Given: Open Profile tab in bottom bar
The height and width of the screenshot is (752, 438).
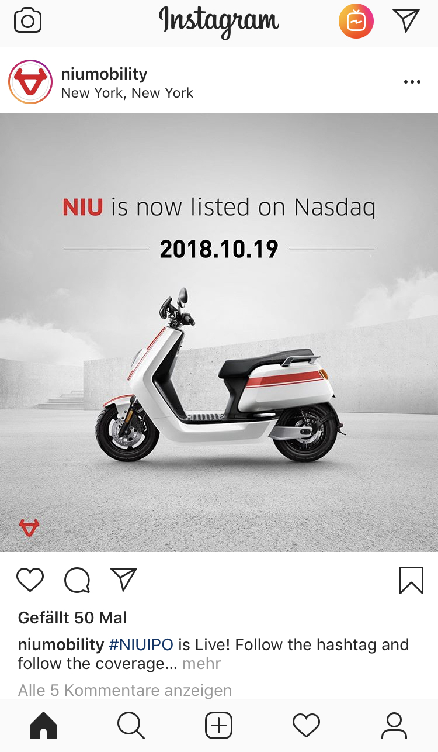Looking at the screenshot, I should point(394,726).
